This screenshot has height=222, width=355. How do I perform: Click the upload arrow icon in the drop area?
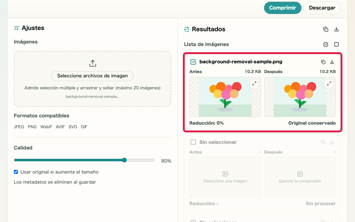92,63
